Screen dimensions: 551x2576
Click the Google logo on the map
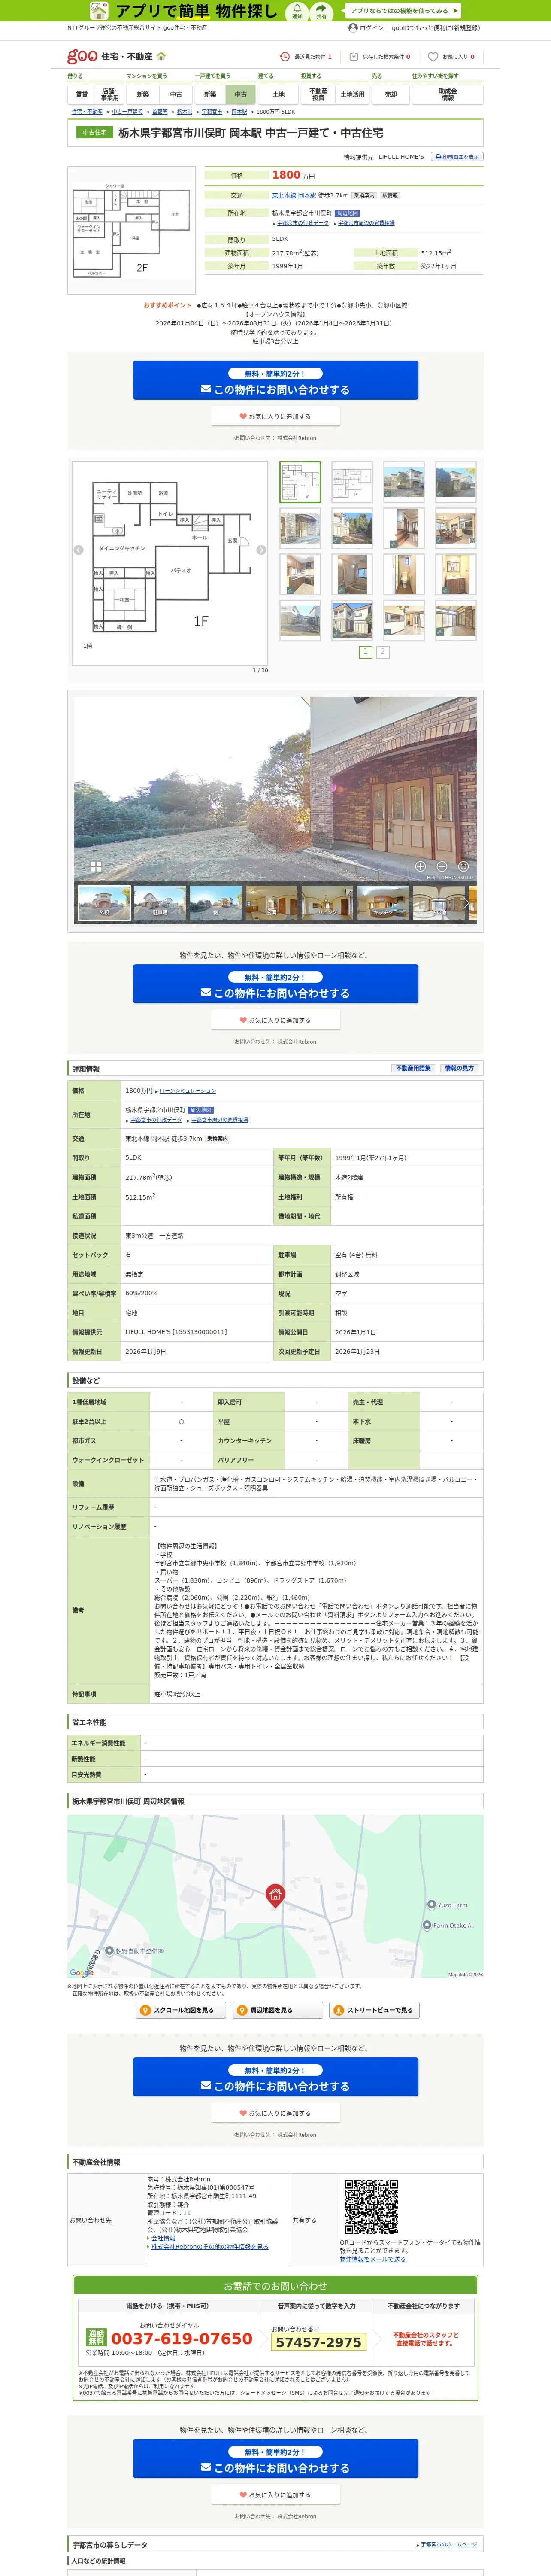81,1973
